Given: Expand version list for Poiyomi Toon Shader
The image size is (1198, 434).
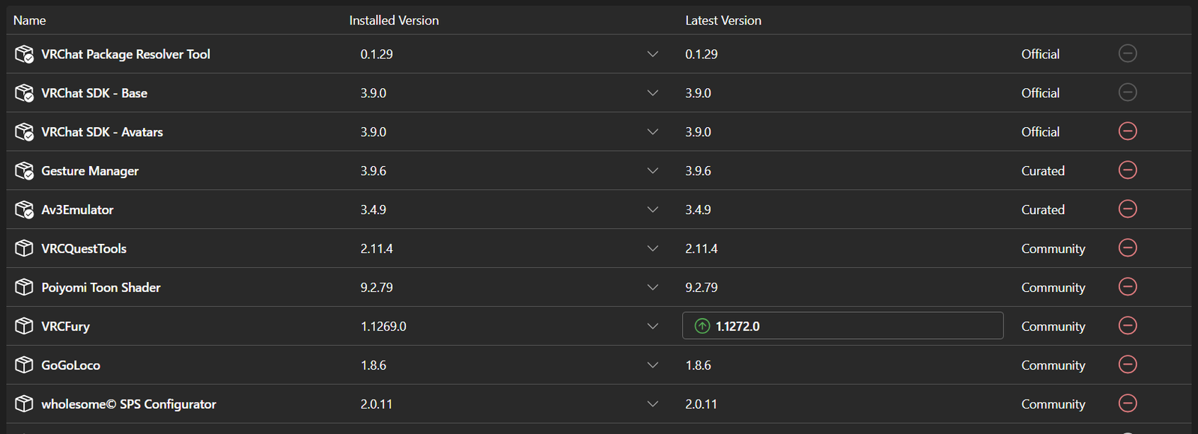Looking at the screenshot, I should tap(652, 287).
